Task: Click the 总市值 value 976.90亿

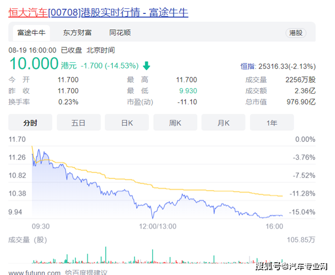Action: coord(301,102)
